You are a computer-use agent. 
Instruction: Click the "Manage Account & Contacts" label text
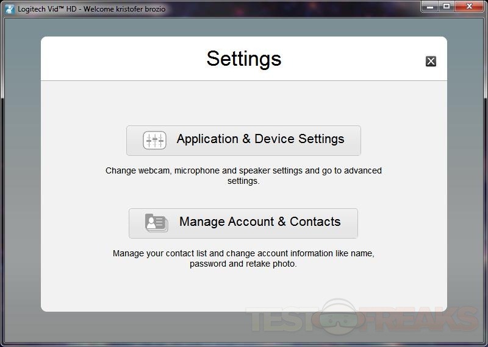259,222
